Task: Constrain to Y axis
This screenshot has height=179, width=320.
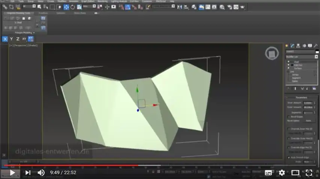Action: (11, 39)
